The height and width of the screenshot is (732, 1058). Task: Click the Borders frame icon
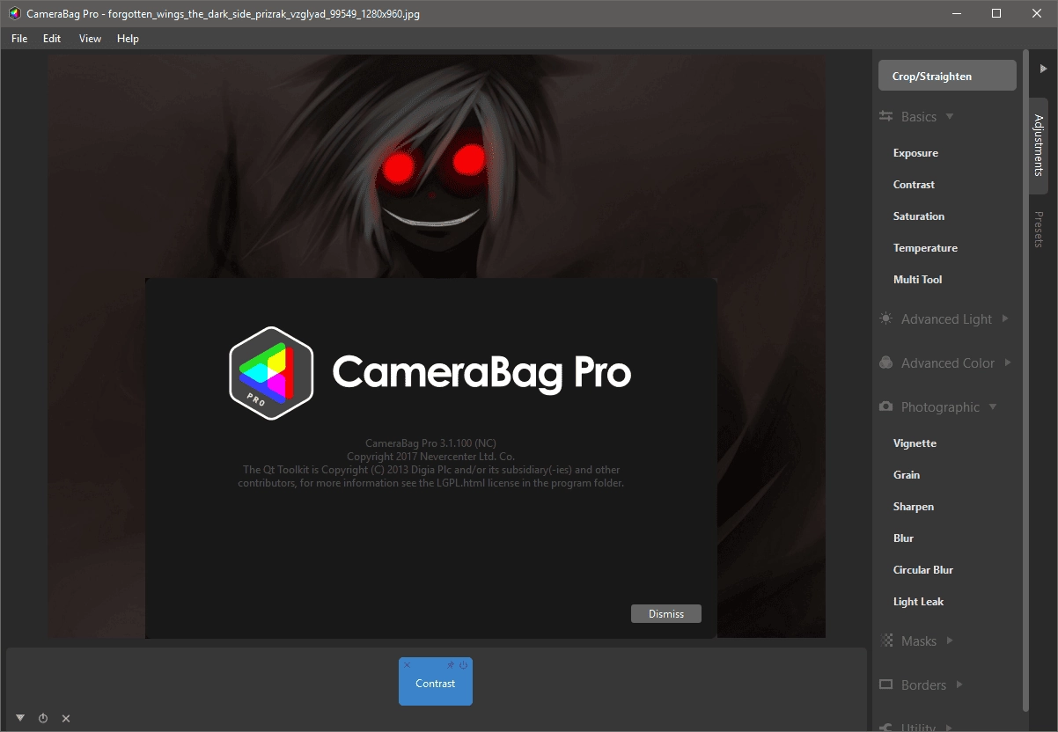[x=886, y=684]
